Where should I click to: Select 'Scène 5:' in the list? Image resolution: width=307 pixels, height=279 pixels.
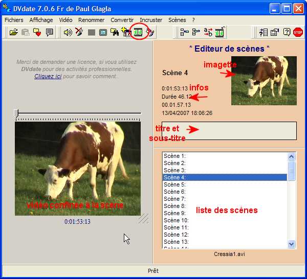pos(225,184)
